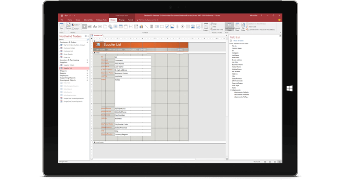Switch to the Create ribbon tab
The image size is (343, 180).
[78, 20]
